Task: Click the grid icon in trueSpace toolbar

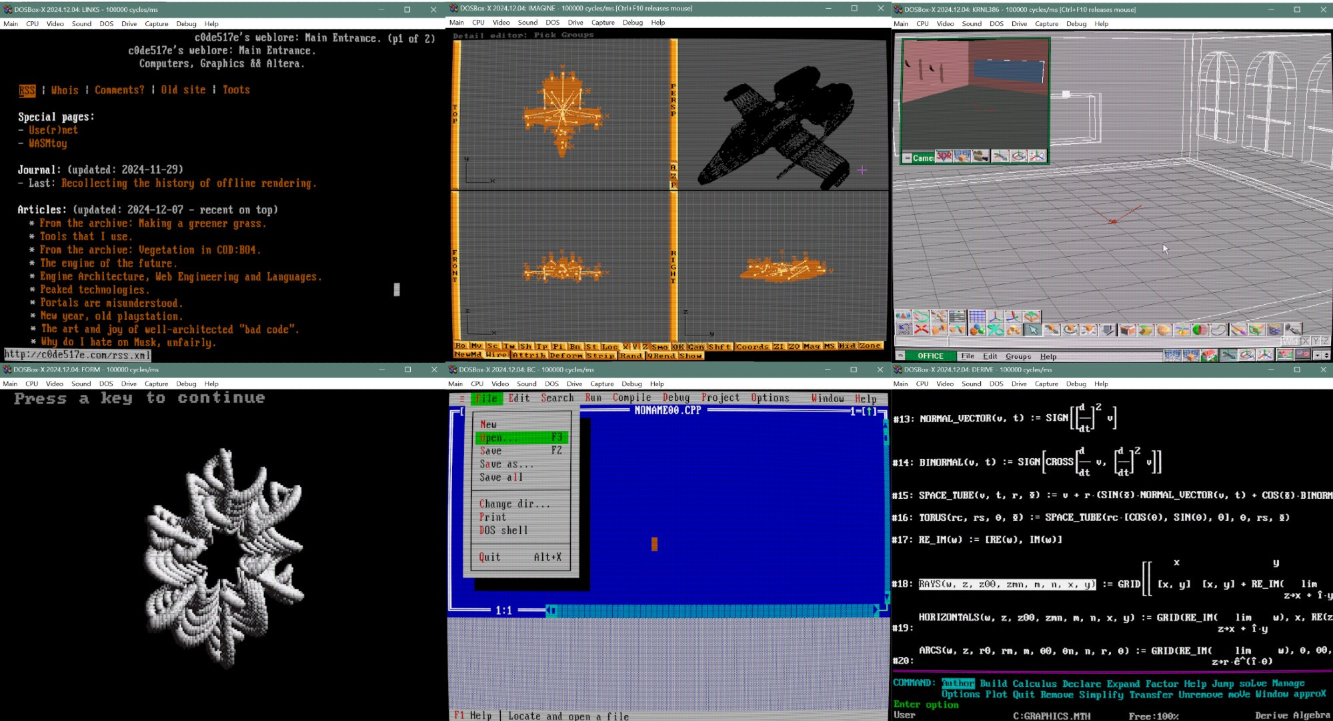Action: coord(978,316)
